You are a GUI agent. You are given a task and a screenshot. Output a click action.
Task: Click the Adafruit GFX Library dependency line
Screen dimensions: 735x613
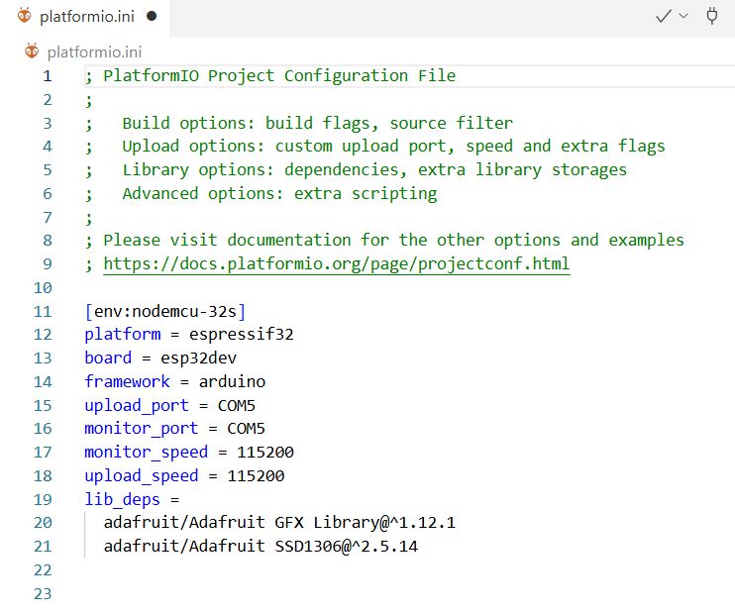[279, 523]
